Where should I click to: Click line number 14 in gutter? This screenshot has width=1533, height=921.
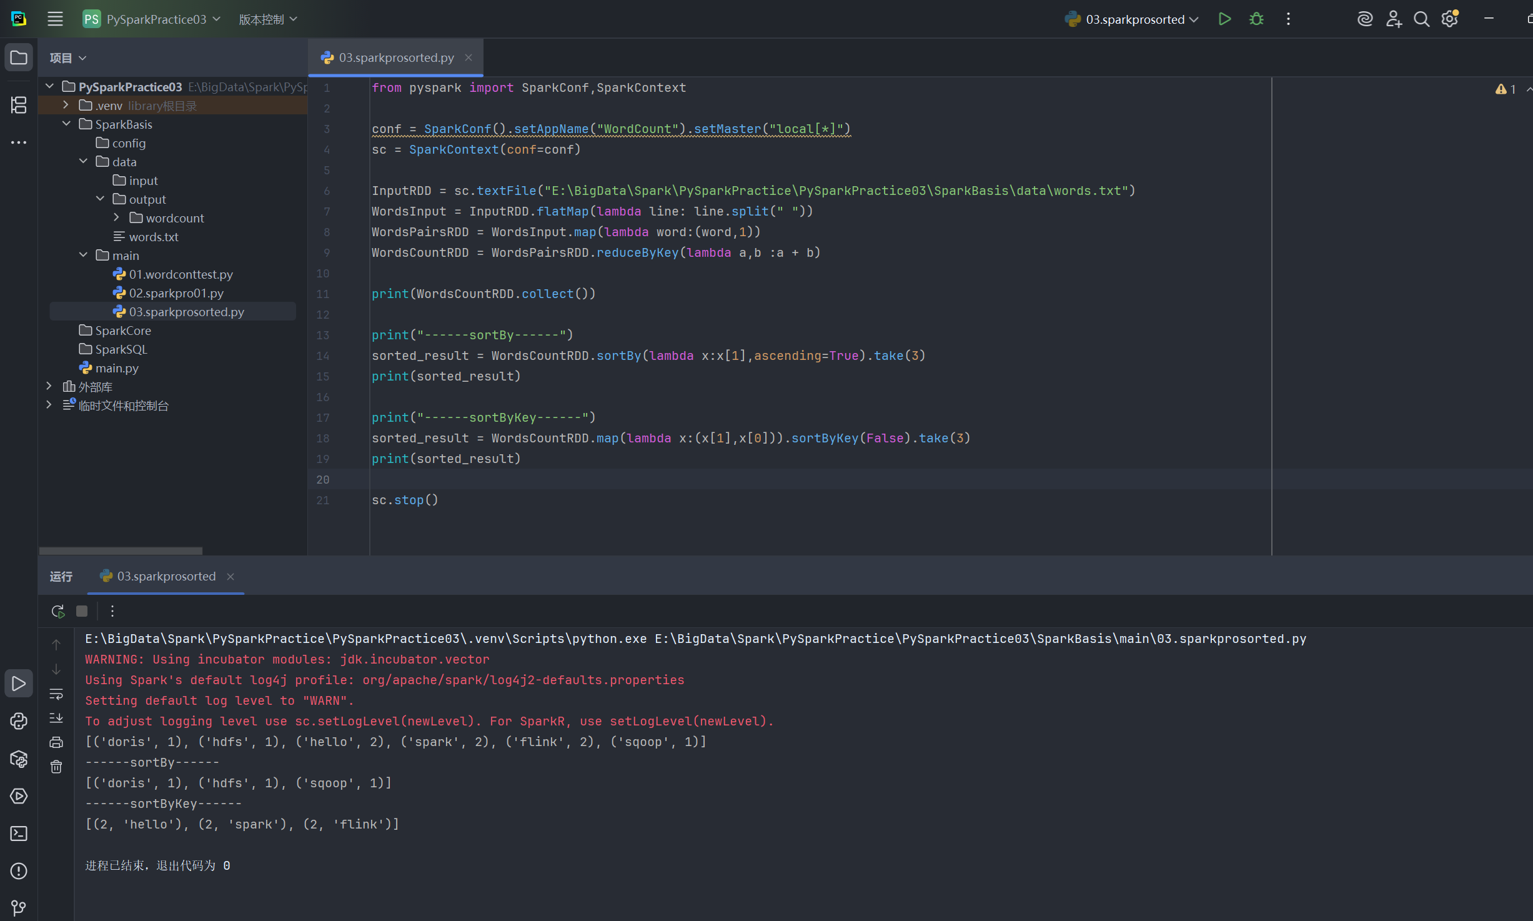point(322,356)
